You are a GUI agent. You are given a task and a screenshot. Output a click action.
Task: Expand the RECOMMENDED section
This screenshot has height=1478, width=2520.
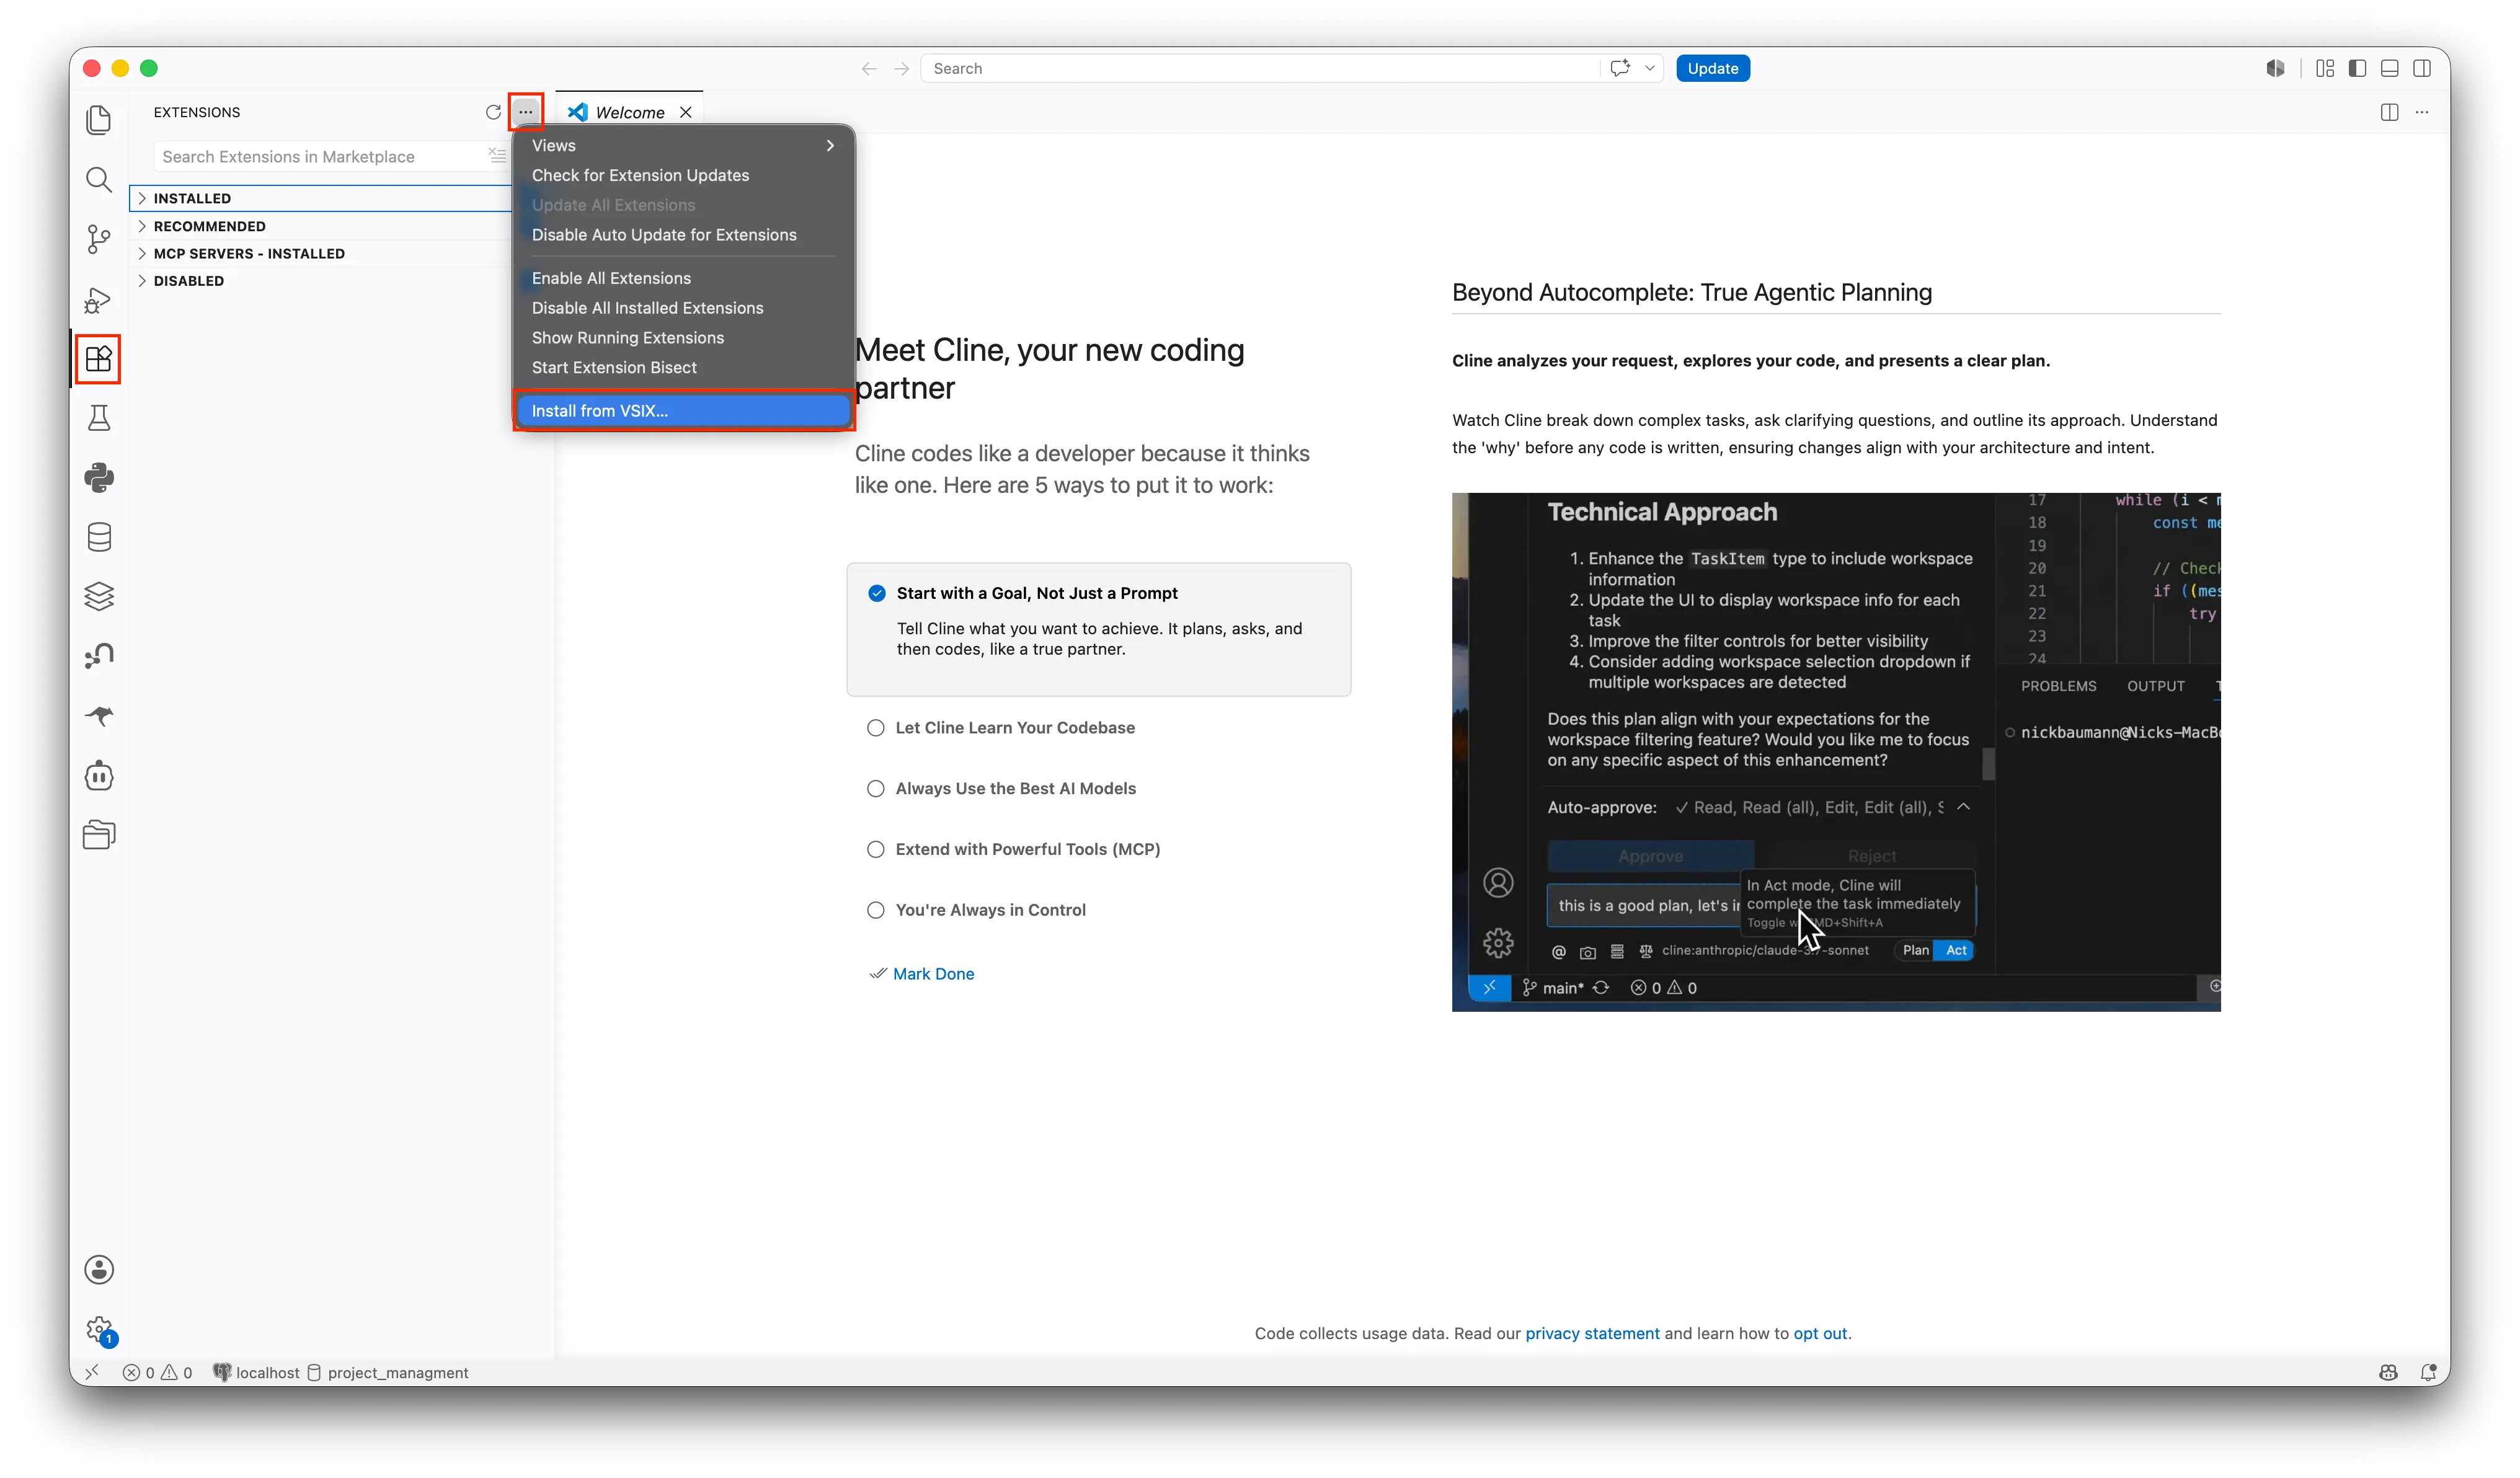(x=320, y=226)
